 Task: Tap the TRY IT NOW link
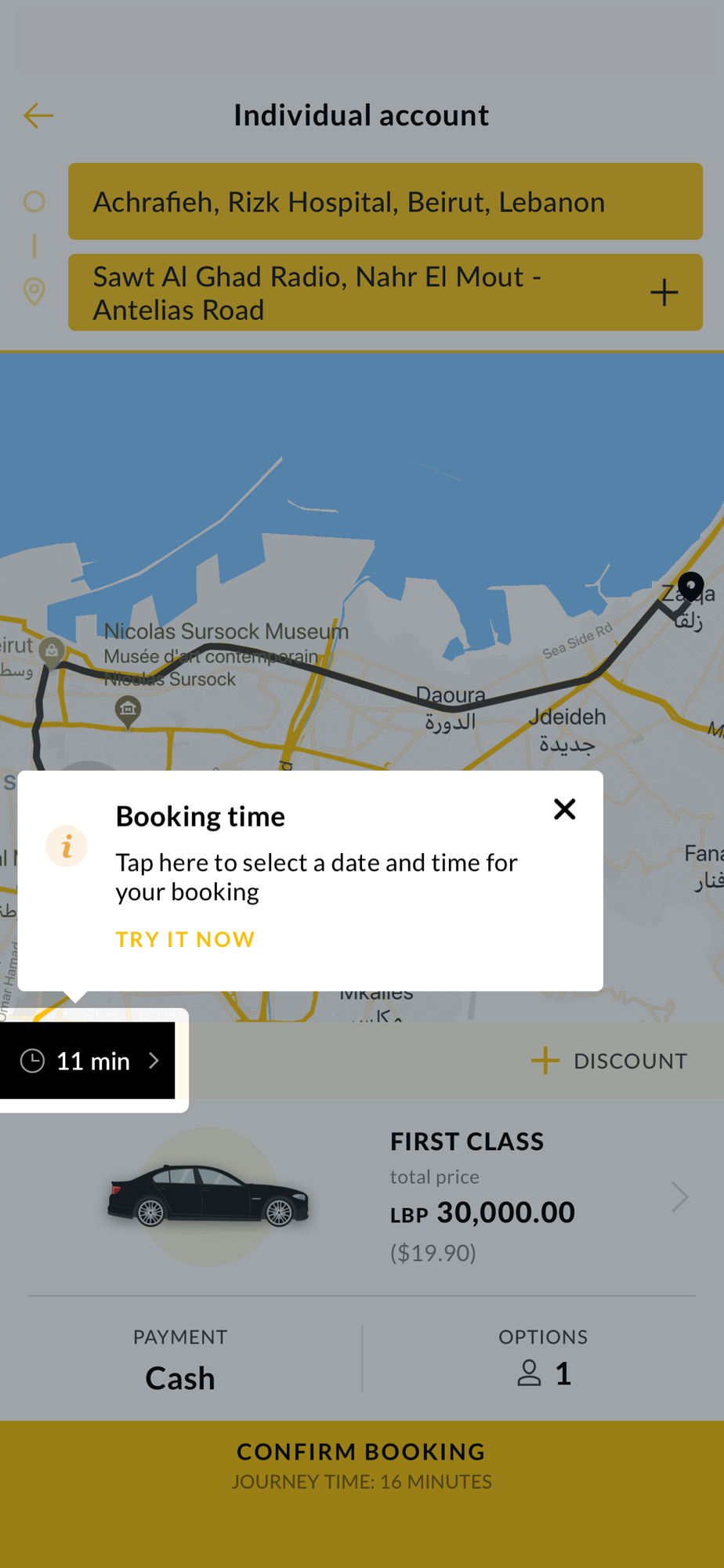coord(186,939)
